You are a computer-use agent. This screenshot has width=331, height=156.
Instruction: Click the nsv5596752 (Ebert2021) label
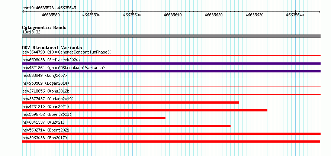point(47,114)
